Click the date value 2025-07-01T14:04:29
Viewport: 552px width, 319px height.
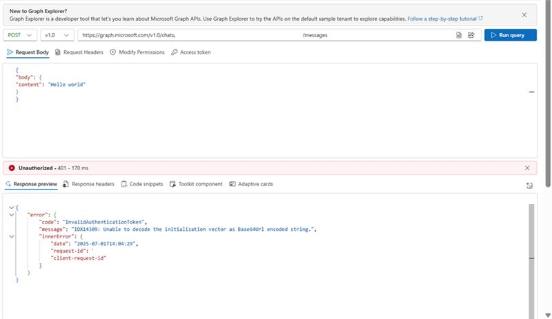[x=105, y=244]
